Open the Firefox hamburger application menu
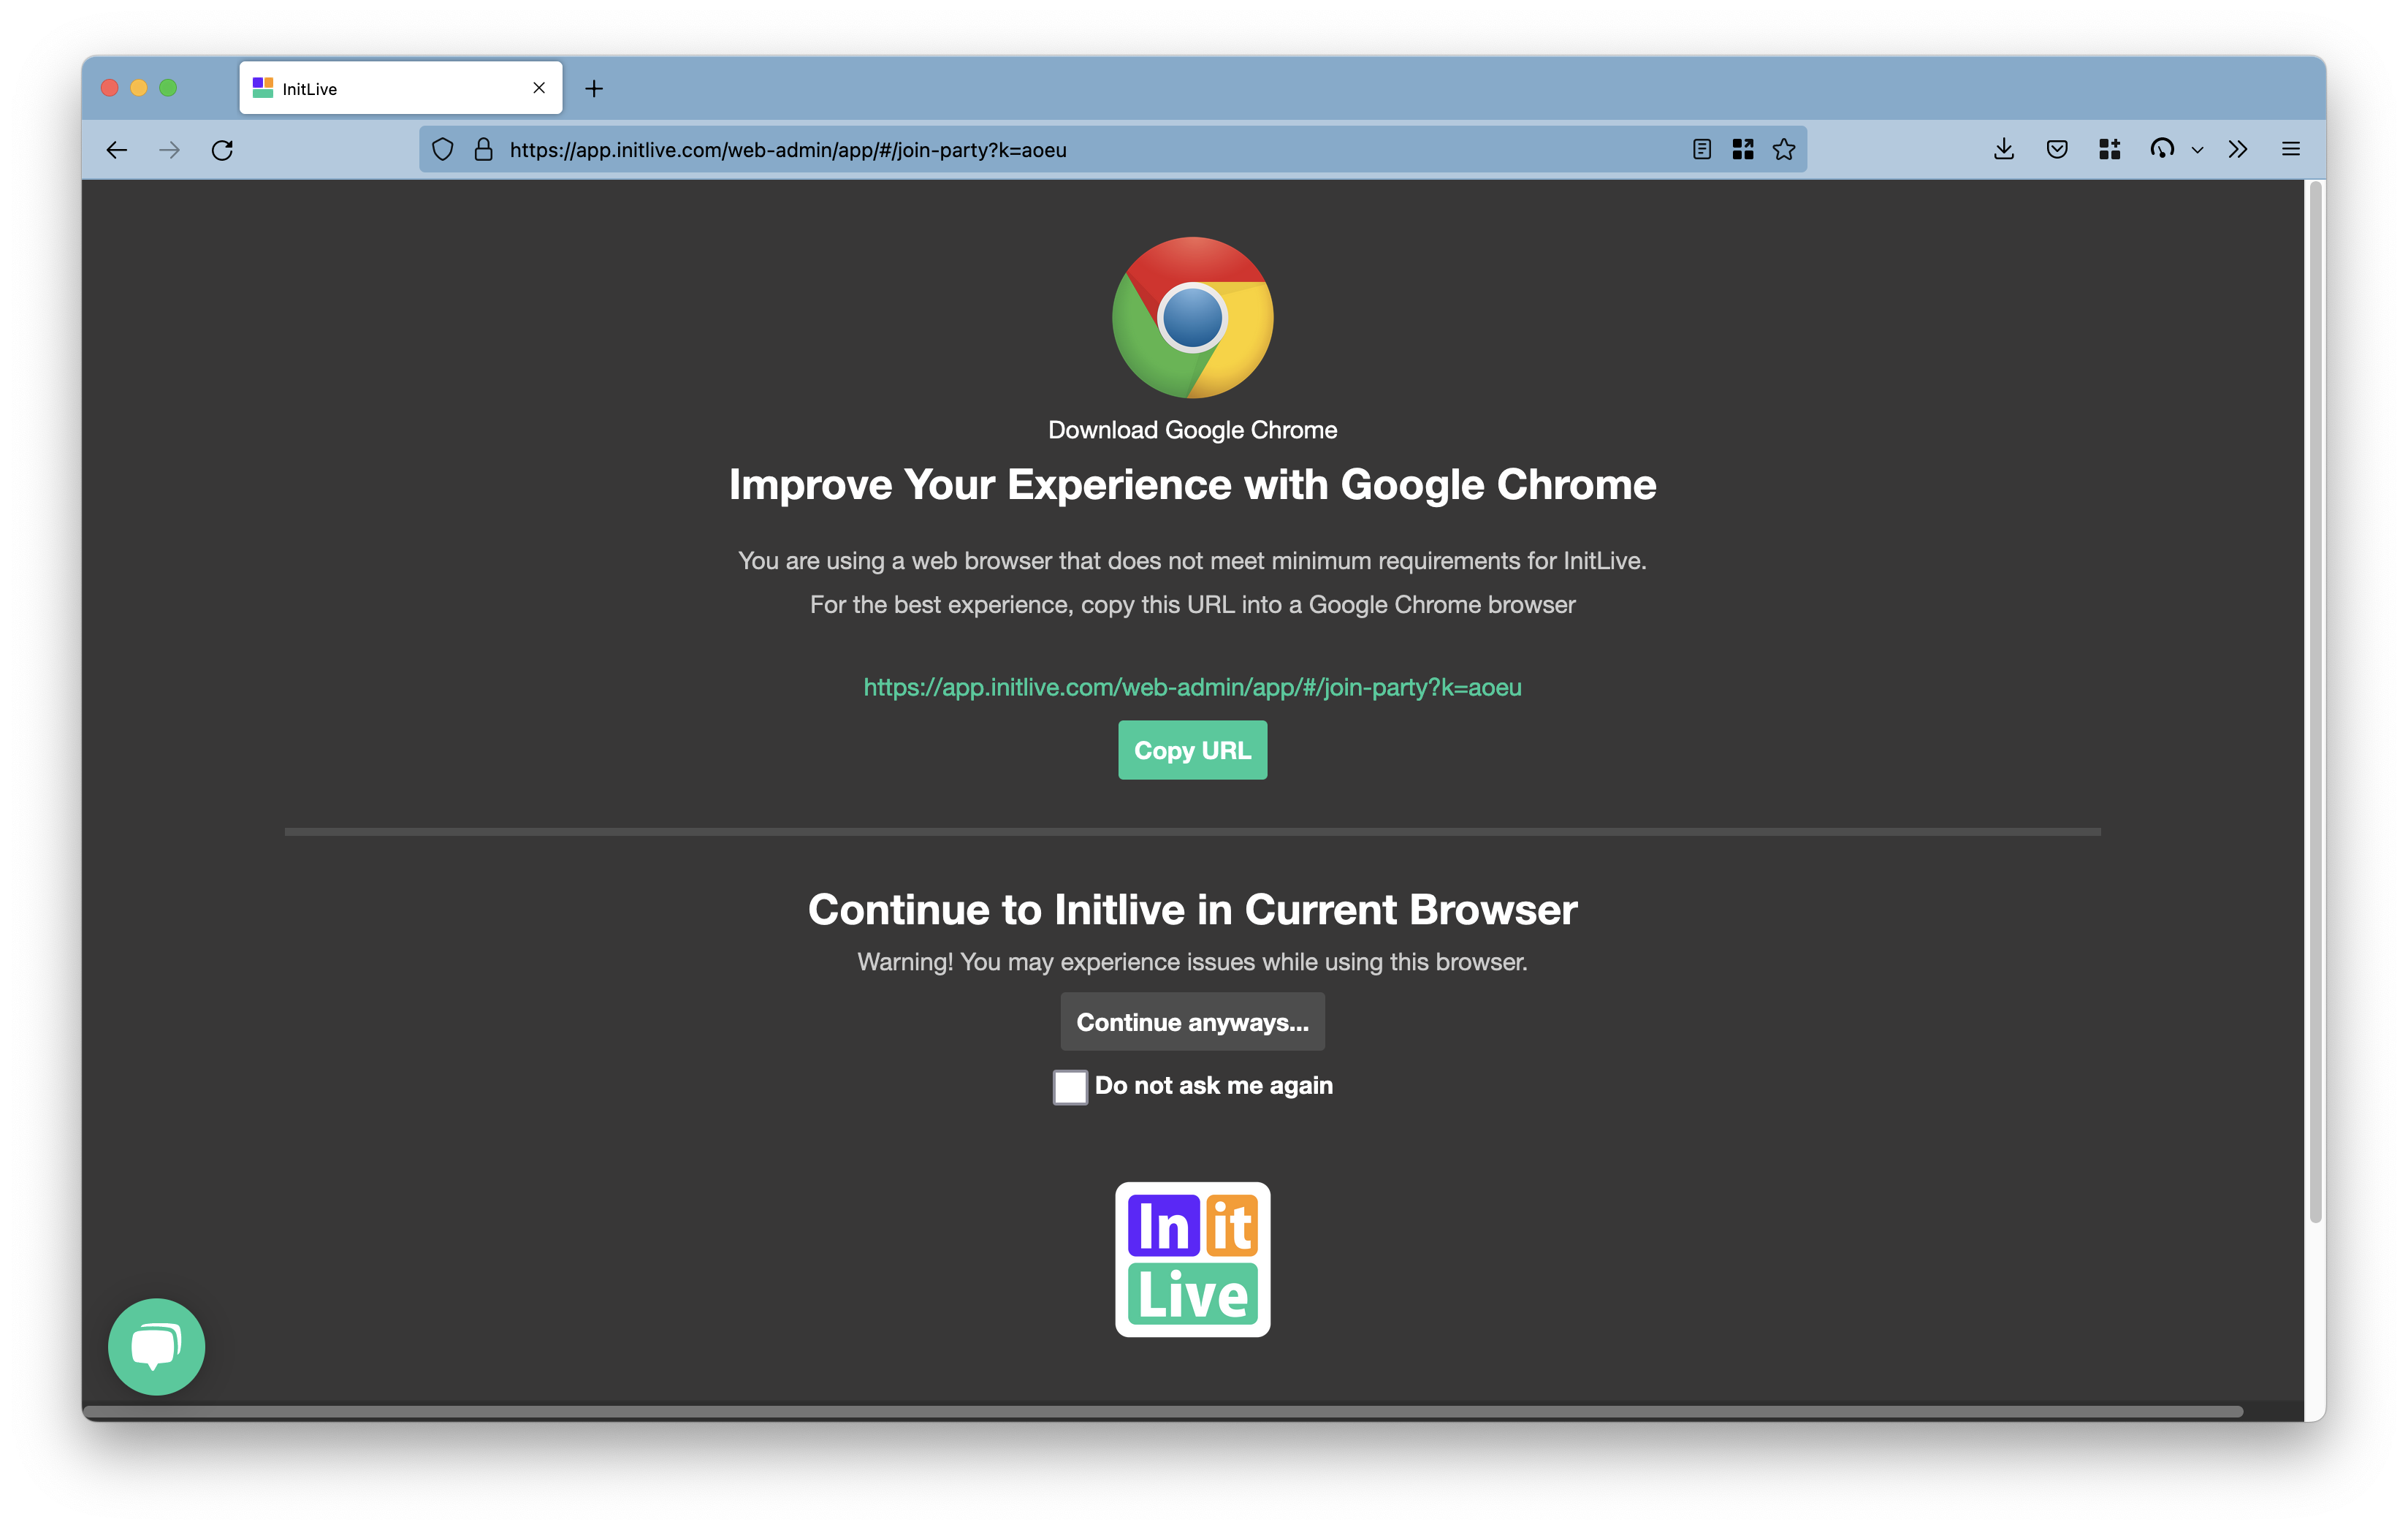Screen dimensions: 2408x1530 point(2290,150)
